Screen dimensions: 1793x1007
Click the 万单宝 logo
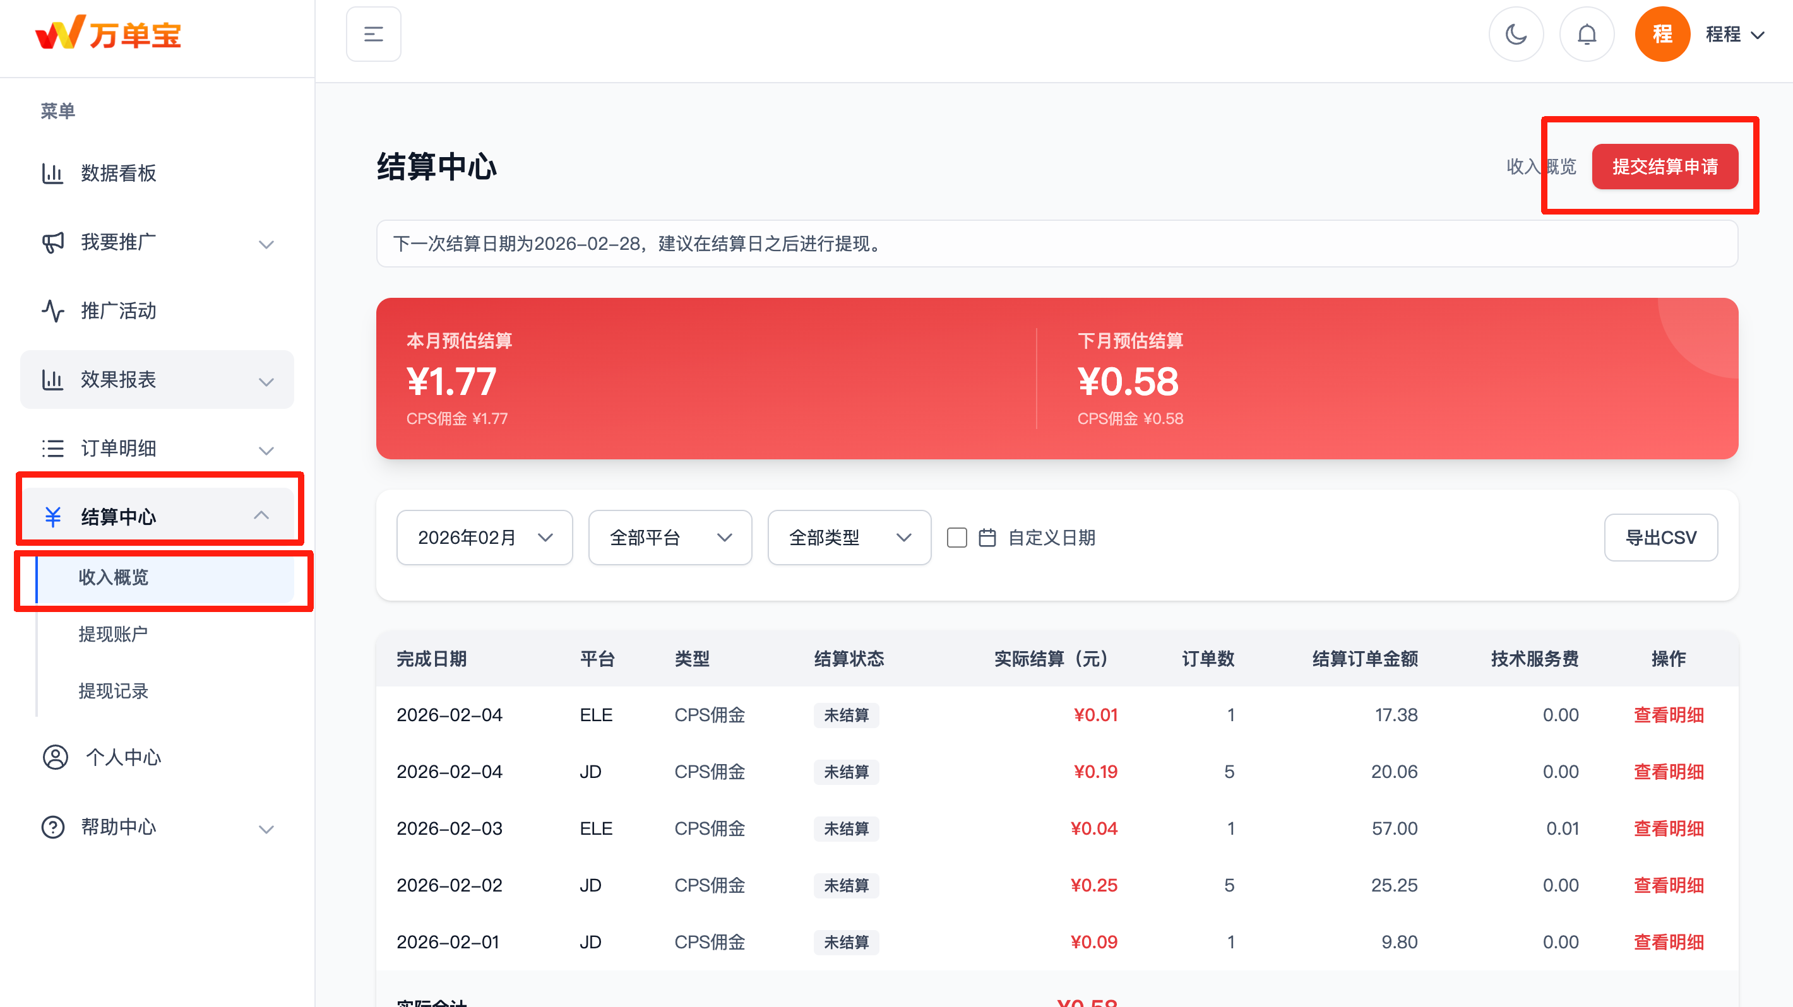(x=109, y=33)
